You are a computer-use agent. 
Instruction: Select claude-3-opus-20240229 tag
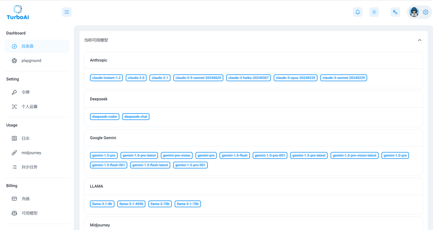pos(296,78)
